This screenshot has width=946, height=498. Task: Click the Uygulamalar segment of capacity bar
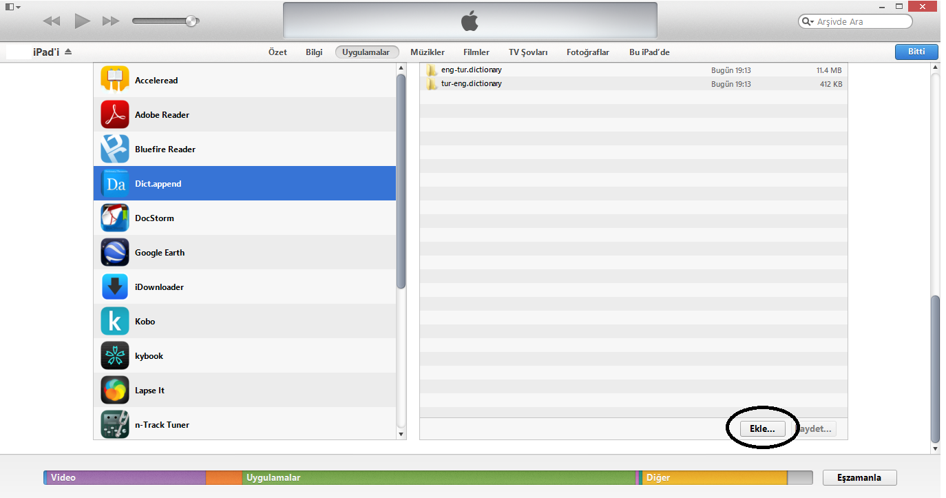point(439,477)
